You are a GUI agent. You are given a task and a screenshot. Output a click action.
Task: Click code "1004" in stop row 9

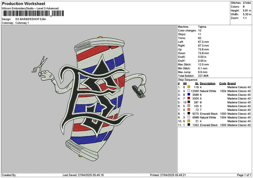[223, 118]
